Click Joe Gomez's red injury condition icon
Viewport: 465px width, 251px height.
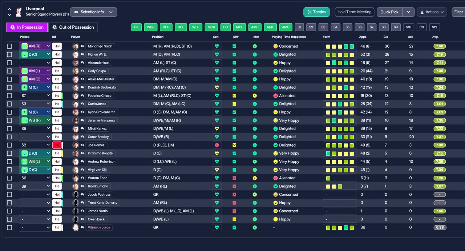click(x=217, y=145)
